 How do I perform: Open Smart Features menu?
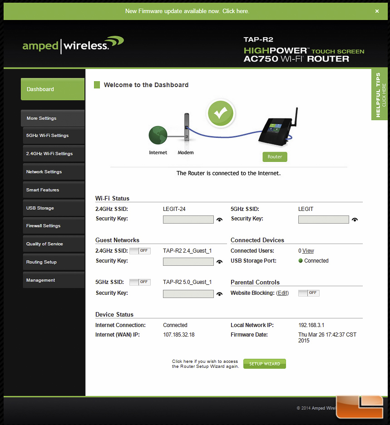pos(54,190)
